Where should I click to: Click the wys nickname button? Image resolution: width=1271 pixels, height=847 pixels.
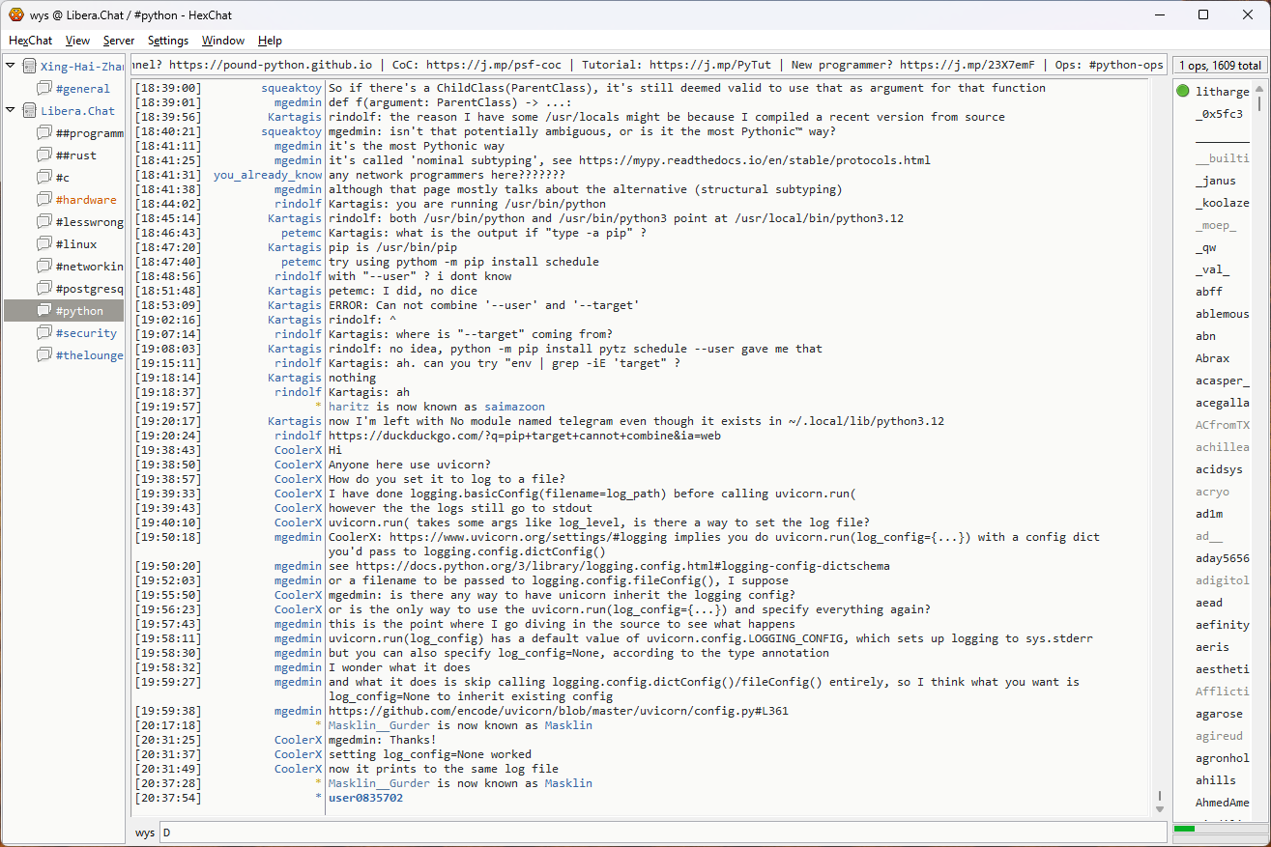144,832
